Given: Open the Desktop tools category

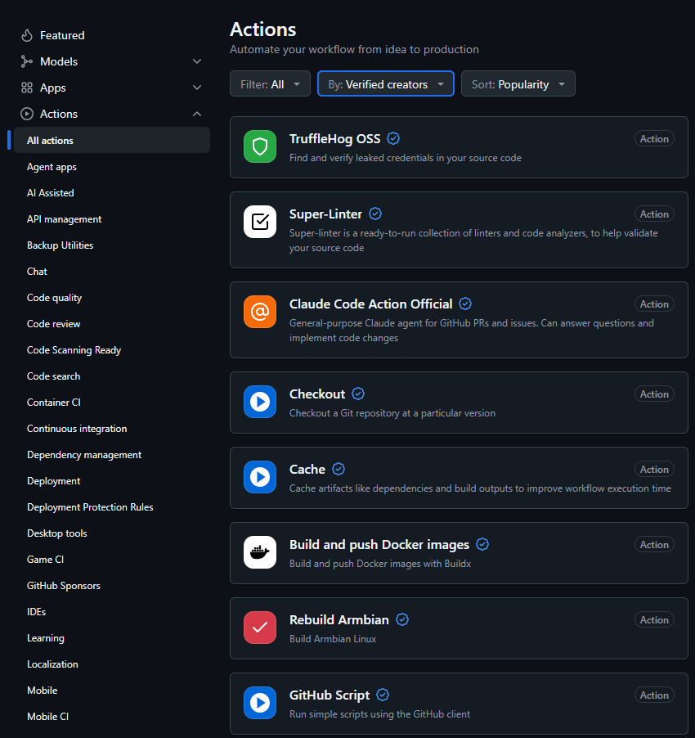Looking at the screenshot, I should pyautogui.click(x=57, y=533).
